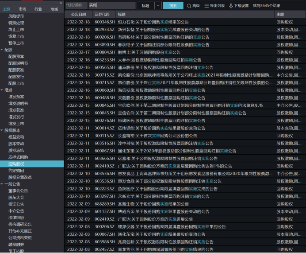Select 质押式回购 in the sidebar
The image size is (306, 253).
click(x=18, y=157)
